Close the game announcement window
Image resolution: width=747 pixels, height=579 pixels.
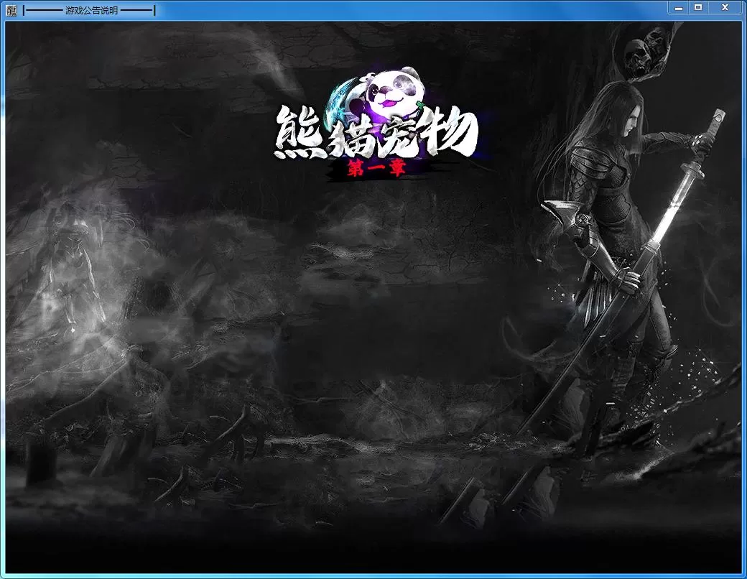[x=725, y=7]
